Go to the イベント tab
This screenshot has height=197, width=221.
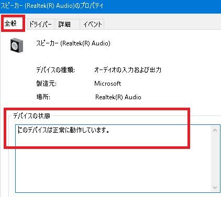click(x=92, y=24)
